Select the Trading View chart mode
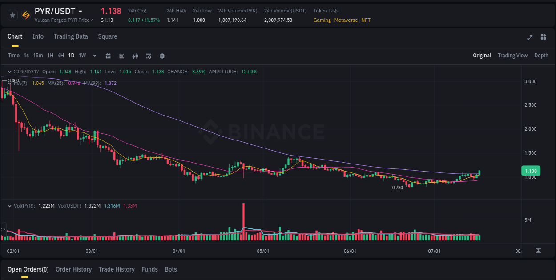Viewport: 556px width, 280px height. 512,56
